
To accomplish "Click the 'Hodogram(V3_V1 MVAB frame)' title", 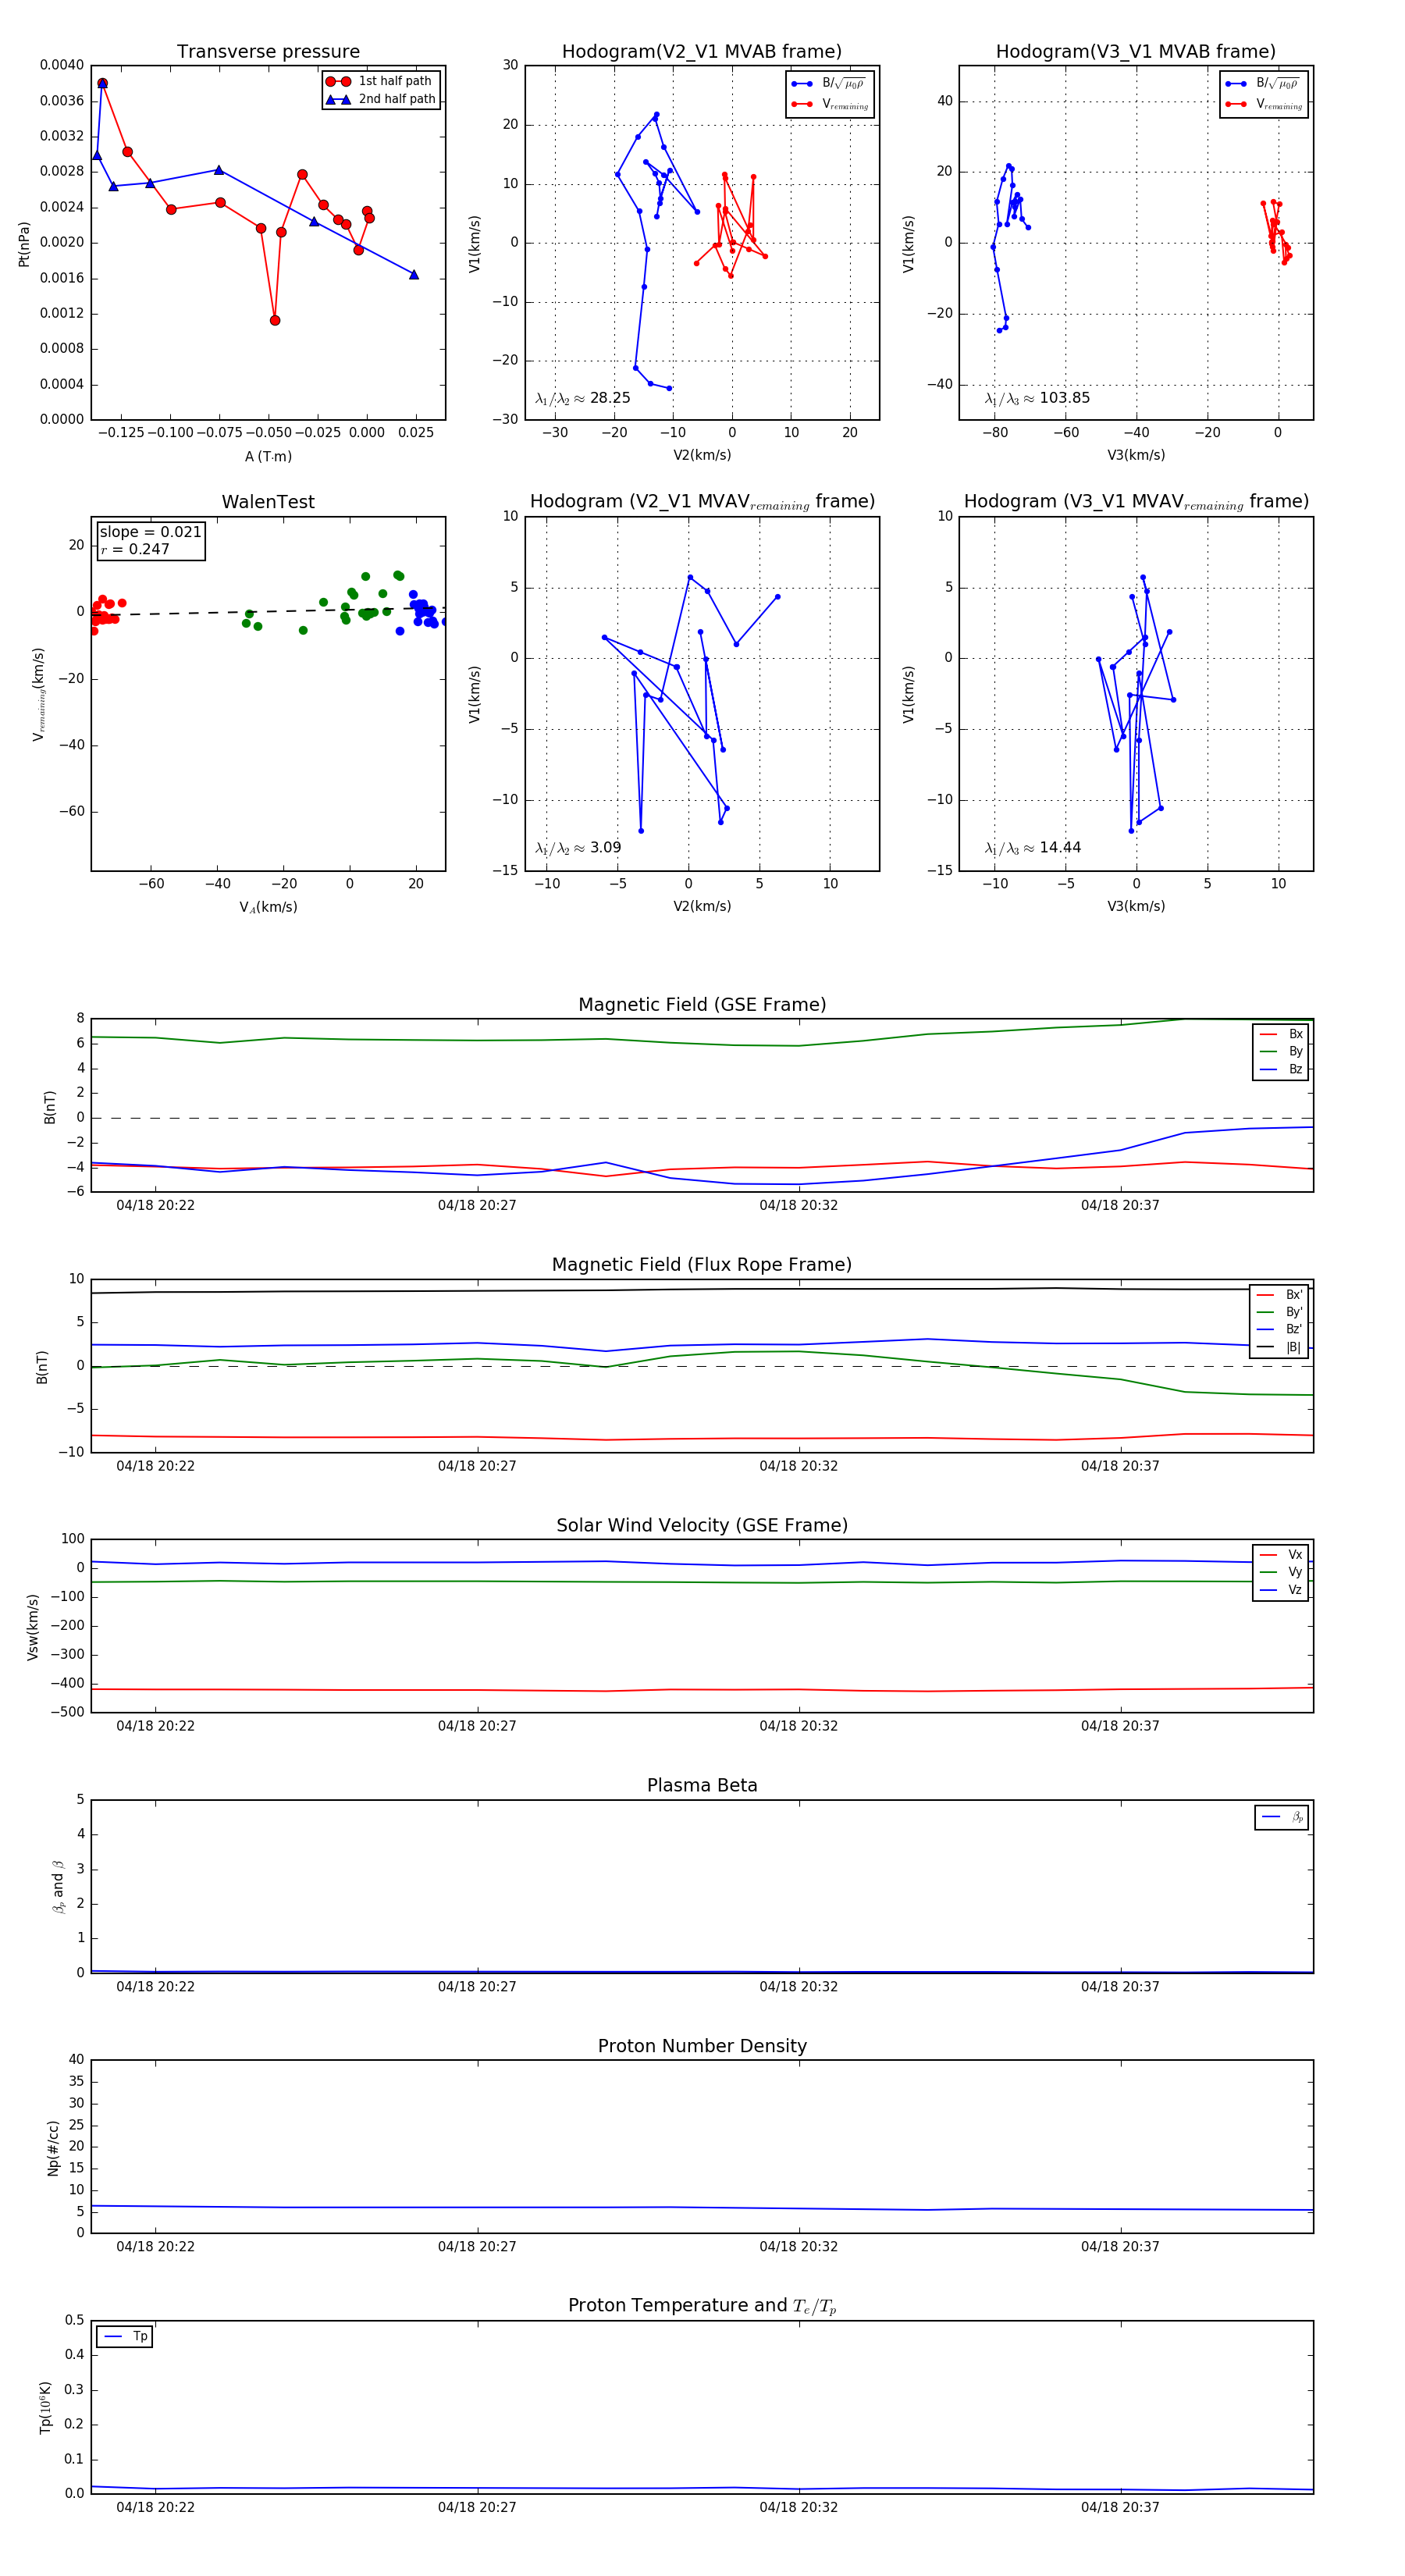I will tap(1136, 52).
